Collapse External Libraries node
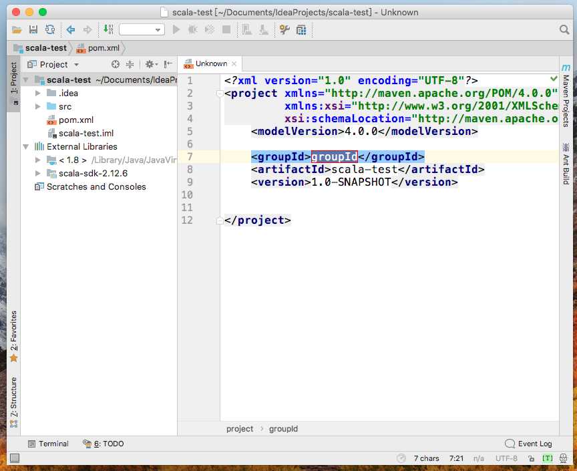Image resolution: width=577 pixels, height=471 pixels. point(26,146)
